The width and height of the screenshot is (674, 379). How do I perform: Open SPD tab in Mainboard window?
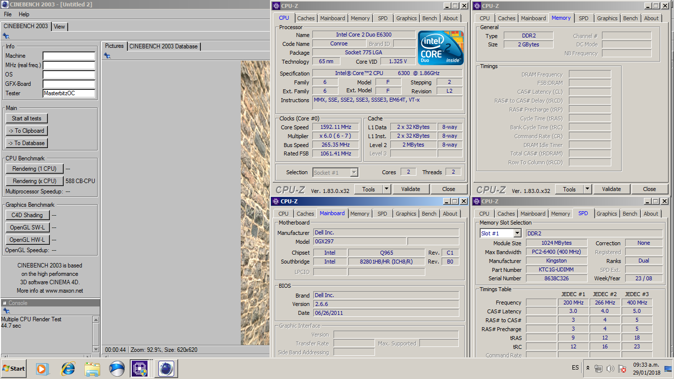coord(382,214)
